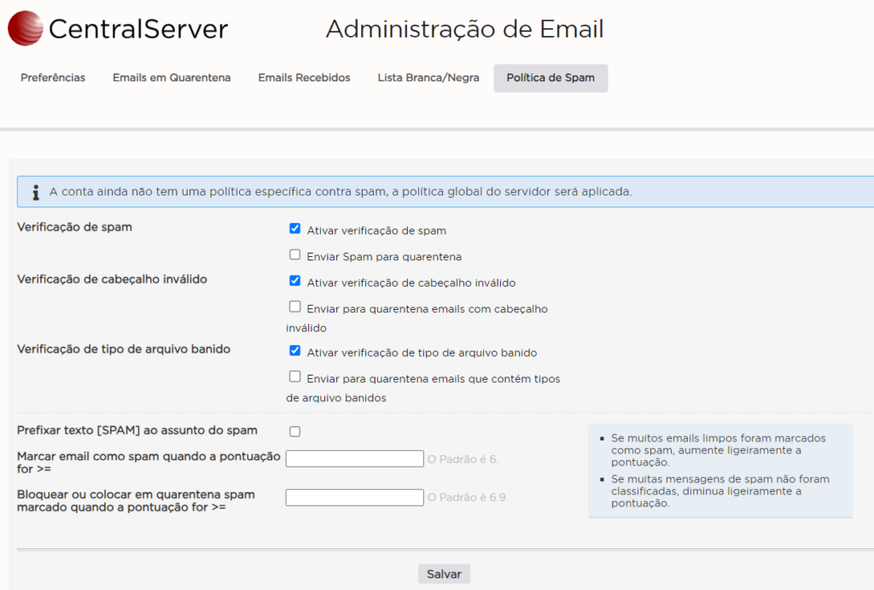Click the Bloquear ou colocar em quarentena score field
874x590 pixels.
[354, 497]
